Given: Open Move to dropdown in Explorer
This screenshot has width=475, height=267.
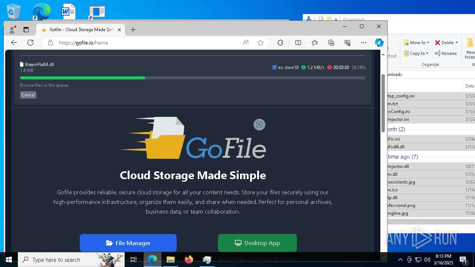Looking at the screenshot, I should (416, 43).
